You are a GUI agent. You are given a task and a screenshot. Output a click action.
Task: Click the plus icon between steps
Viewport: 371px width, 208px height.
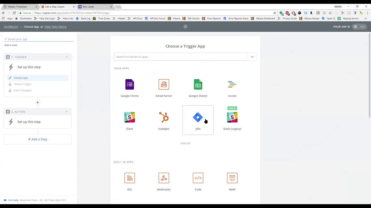(x=38, y=103)
